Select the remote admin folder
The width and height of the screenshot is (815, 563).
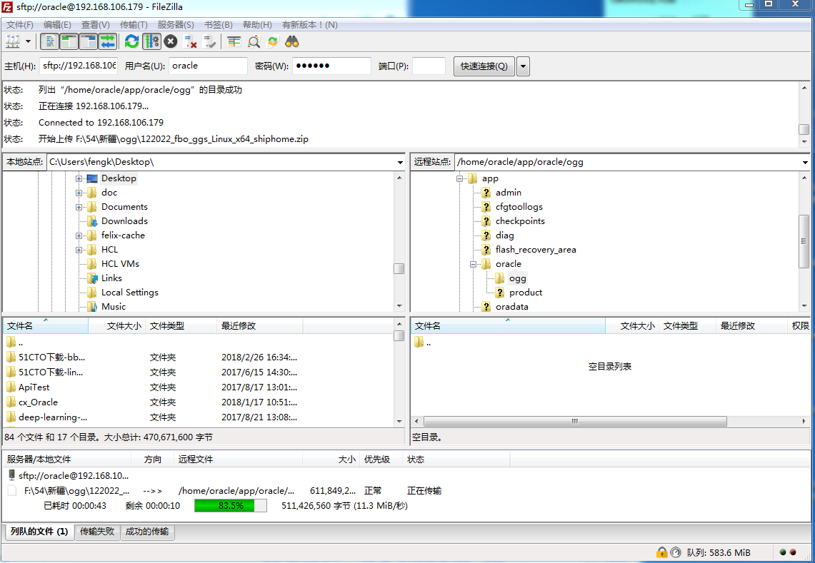pyautogui.click(x=508, y=193)
